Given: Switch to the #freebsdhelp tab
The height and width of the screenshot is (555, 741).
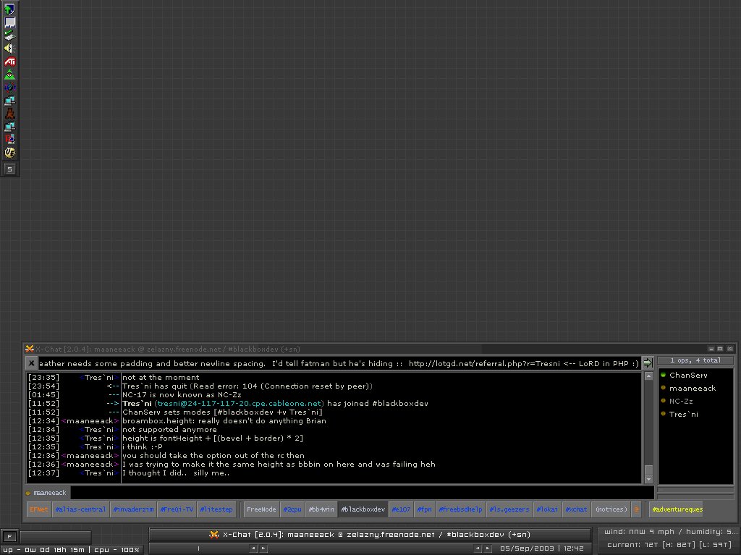Looking at the screenshot, I should coord(460,509).
